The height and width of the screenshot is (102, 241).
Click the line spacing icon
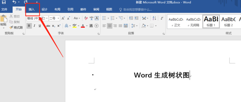(x=133, y=26)
